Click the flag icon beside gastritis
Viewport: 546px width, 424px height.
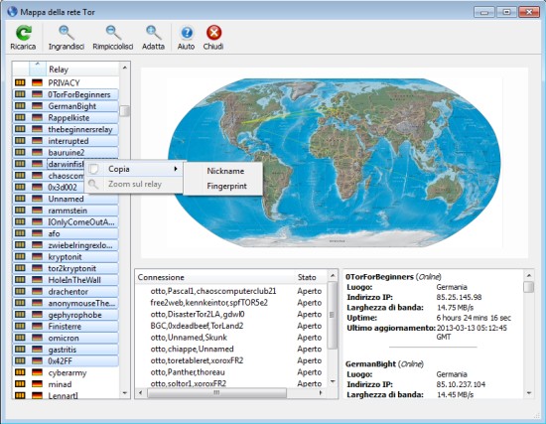click(37, 350)
